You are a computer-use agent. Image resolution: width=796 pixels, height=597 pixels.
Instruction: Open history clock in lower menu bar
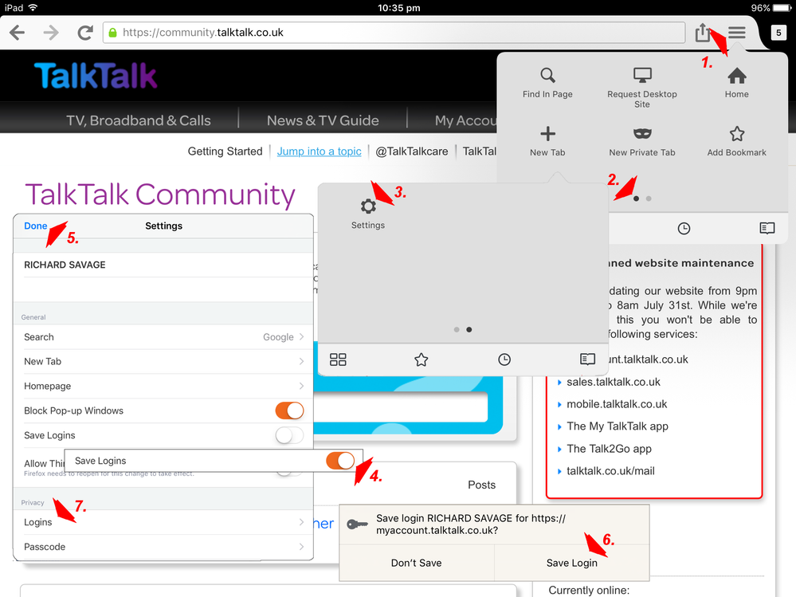504,360
